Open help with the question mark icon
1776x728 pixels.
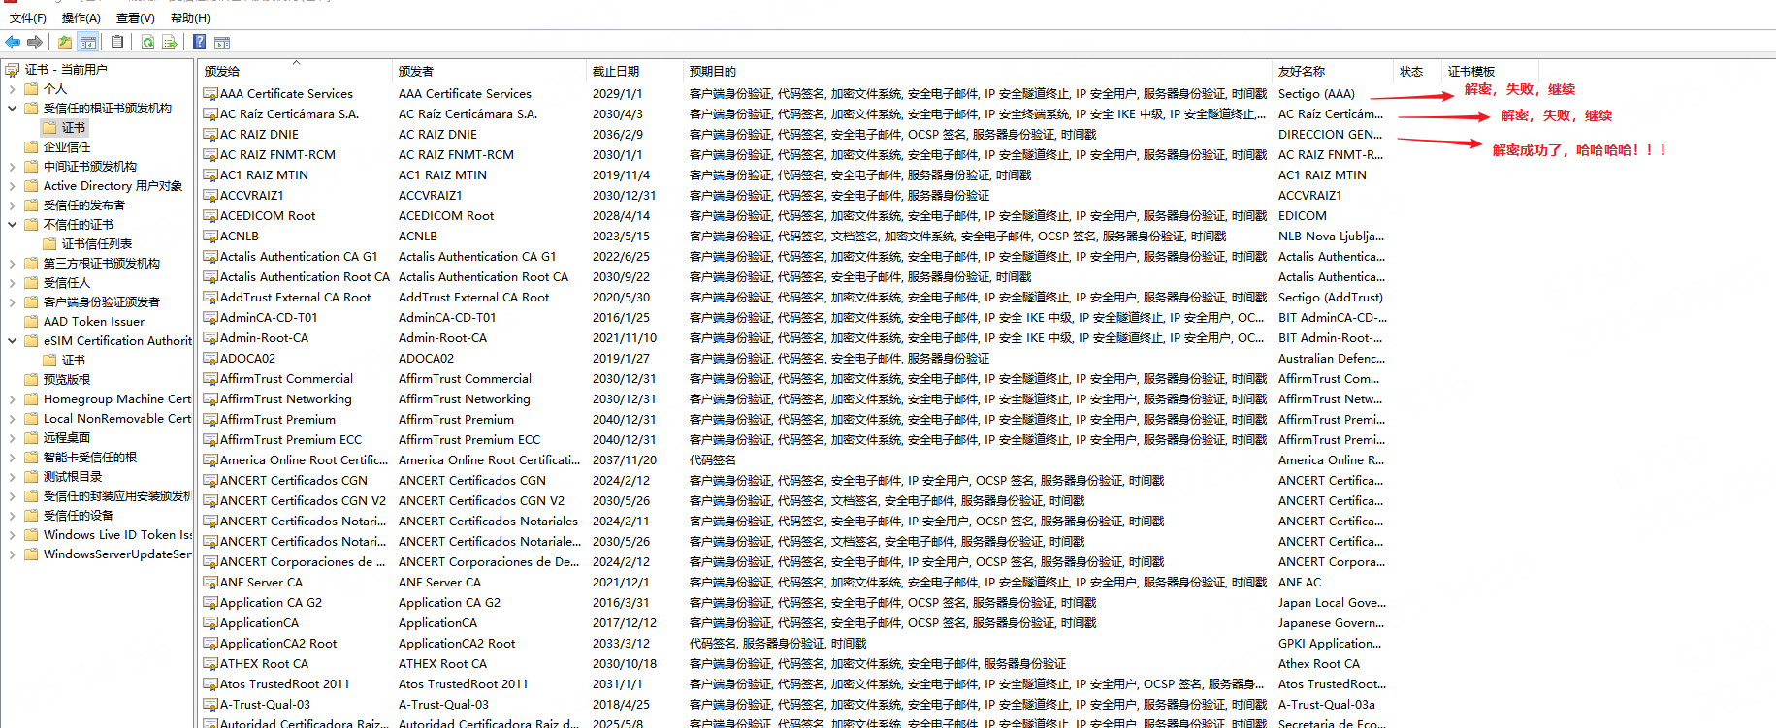tap(199, 42)
